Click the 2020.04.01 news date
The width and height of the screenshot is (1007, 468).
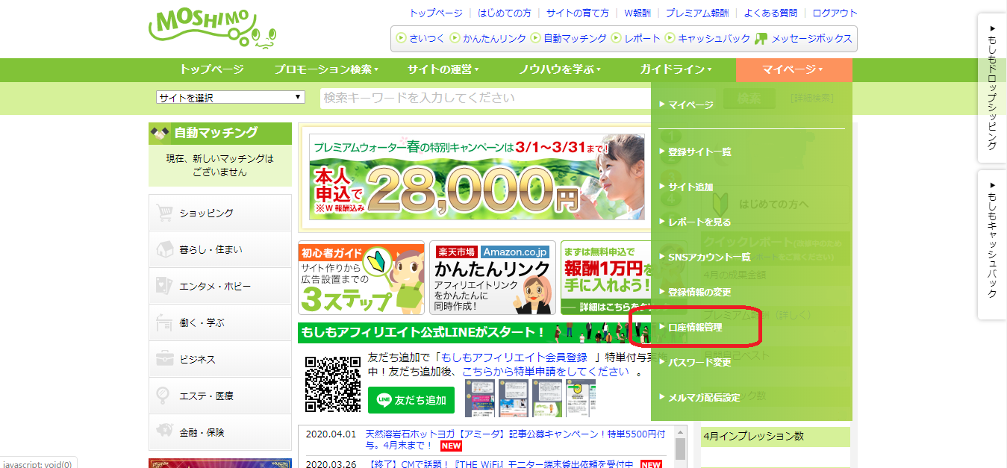tap(331, 434)
